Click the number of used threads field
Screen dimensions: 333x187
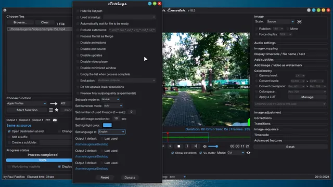(132, 112)
